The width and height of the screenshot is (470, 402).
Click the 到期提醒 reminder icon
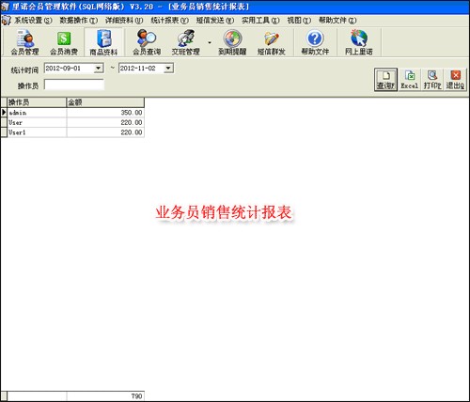[x=232, y=42]
